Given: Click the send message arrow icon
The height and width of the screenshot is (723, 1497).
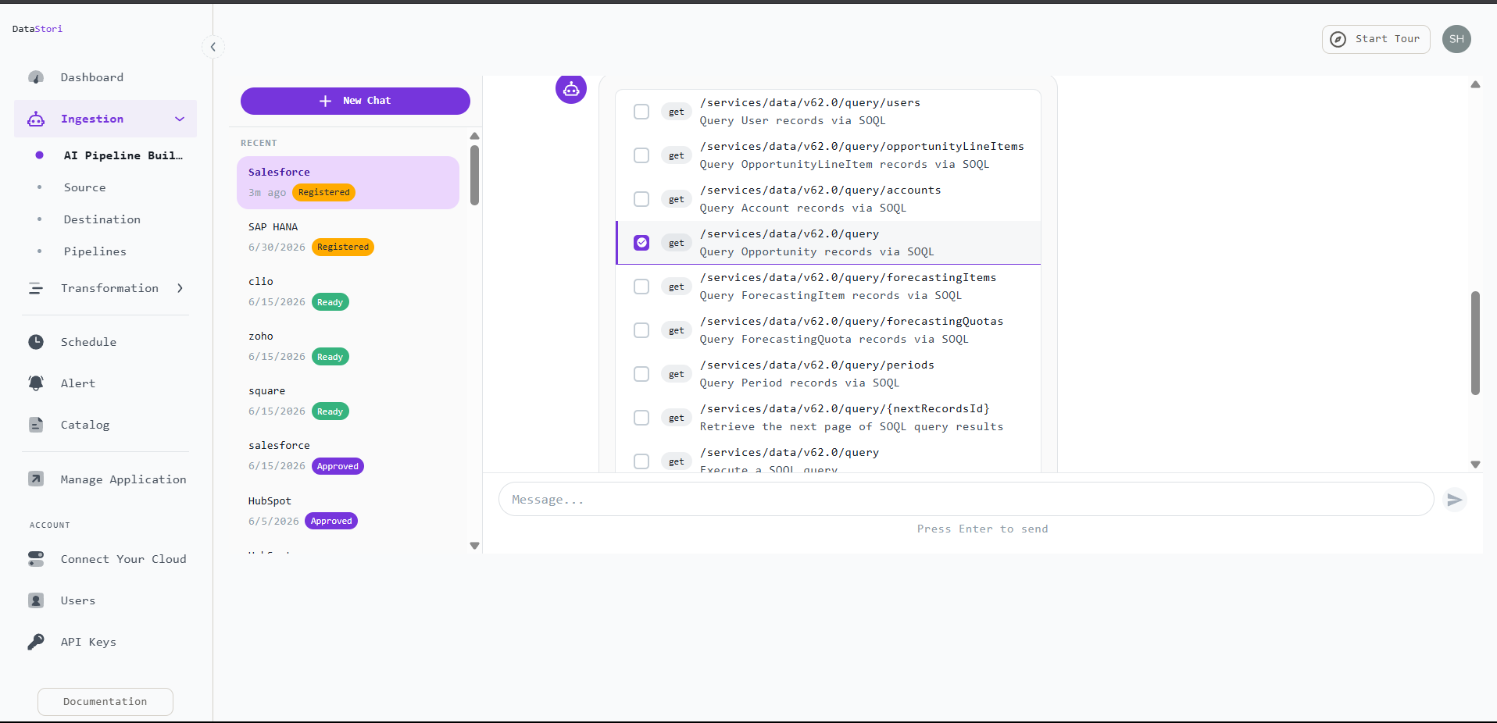Looking at the screenshot, I should click(1454, 500).
